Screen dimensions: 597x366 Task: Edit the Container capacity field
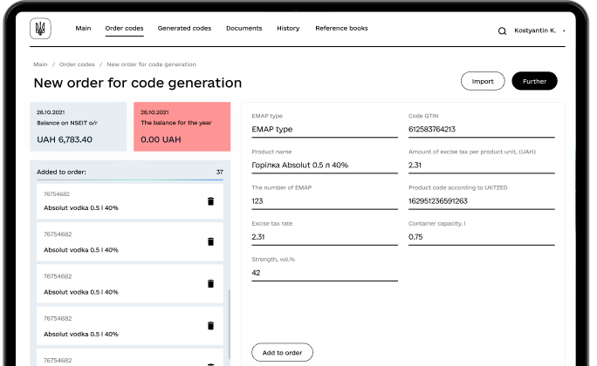point(482,237)
